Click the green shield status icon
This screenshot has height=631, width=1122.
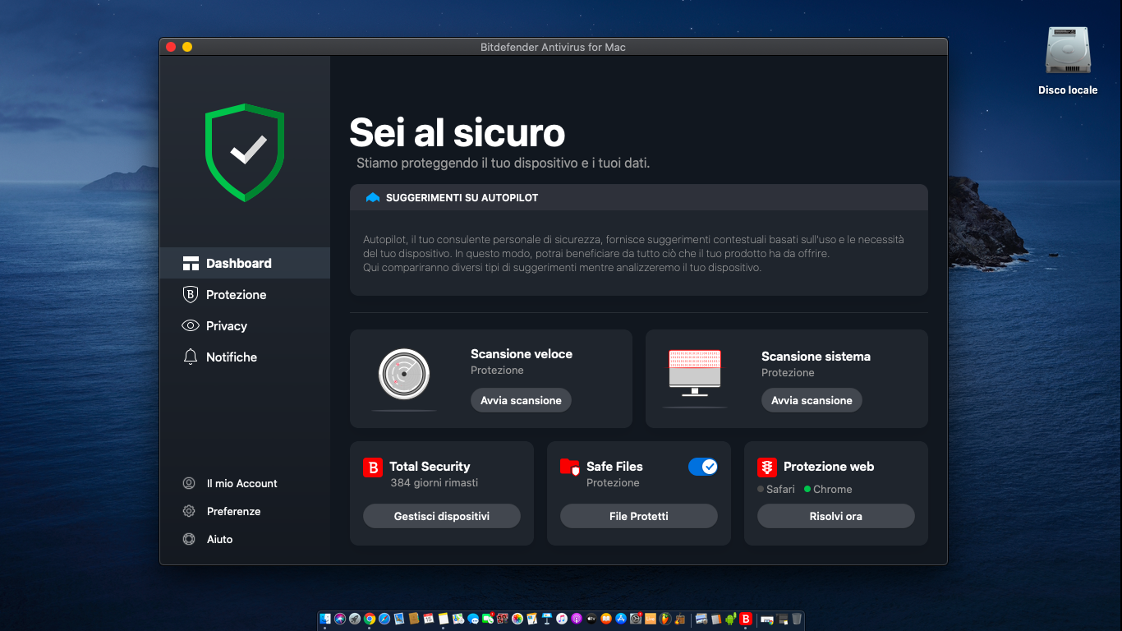point(245,153)
